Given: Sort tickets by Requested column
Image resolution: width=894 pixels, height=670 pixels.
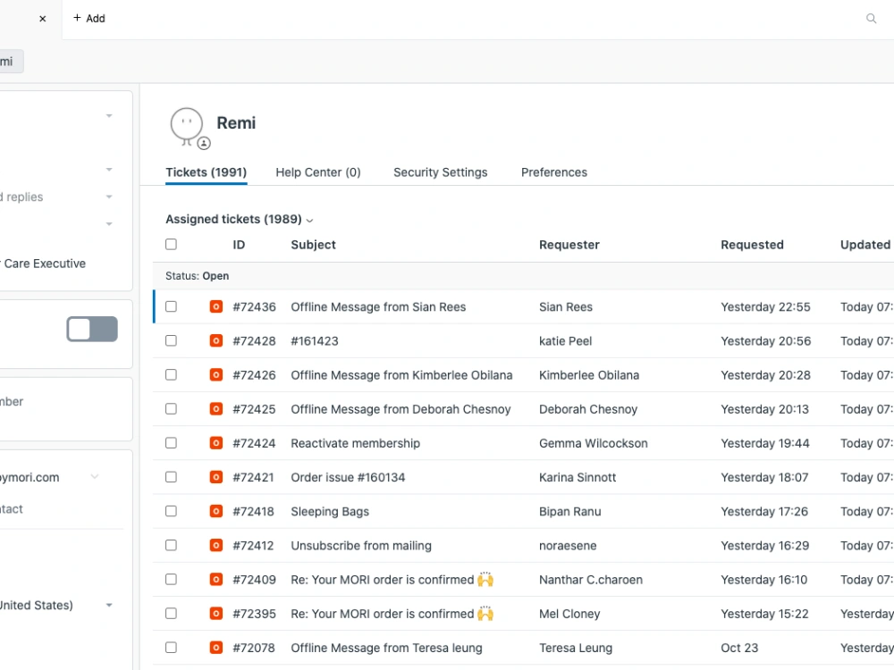Looking at the screenshot, I should 752,245.
